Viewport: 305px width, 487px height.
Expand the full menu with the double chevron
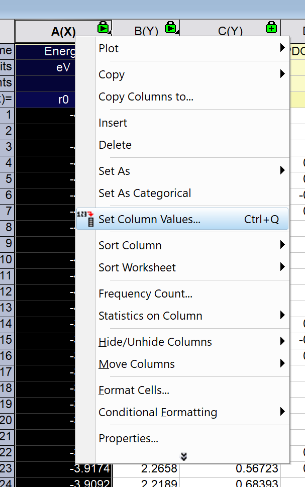(184, 456)
